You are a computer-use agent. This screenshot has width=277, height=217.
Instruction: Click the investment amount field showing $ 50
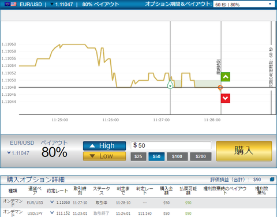point(171,145)
